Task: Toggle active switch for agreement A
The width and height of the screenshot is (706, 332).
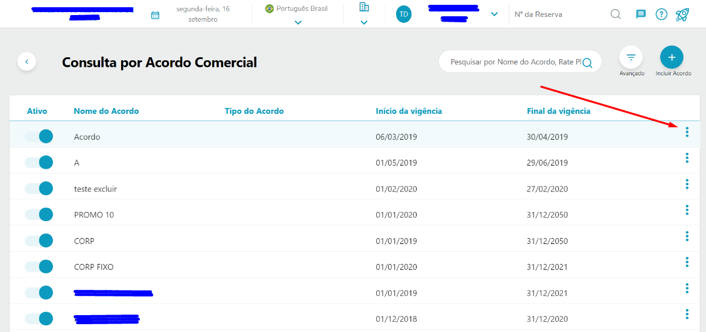Action: (x=39, y=163)
